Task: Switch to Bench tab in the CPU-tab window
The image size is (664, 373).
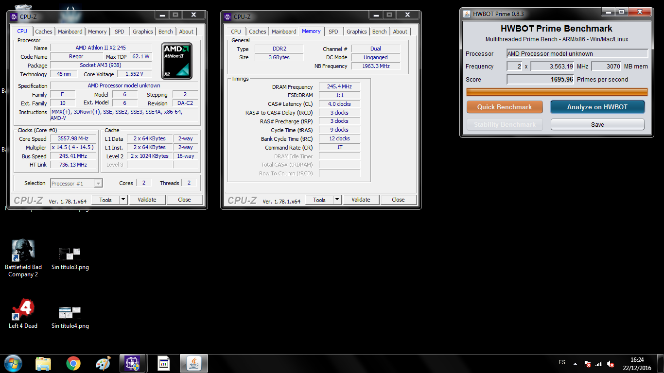Action: click(166, 32)
